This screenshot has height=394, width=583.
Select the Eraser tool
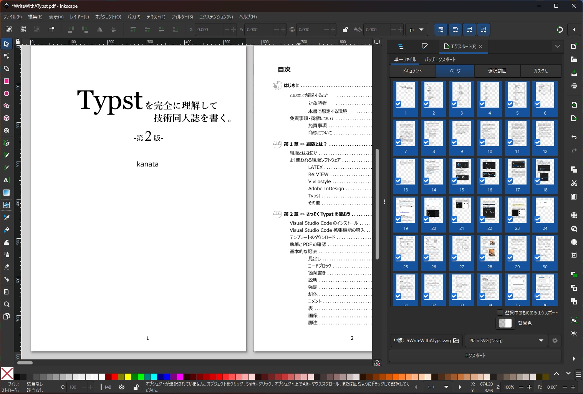tap(7, 267)
